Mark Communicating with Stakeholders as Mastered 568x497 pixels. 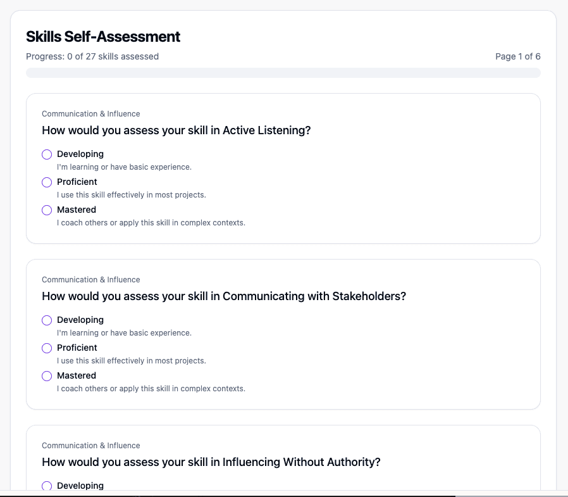click(x=47, y=376)
